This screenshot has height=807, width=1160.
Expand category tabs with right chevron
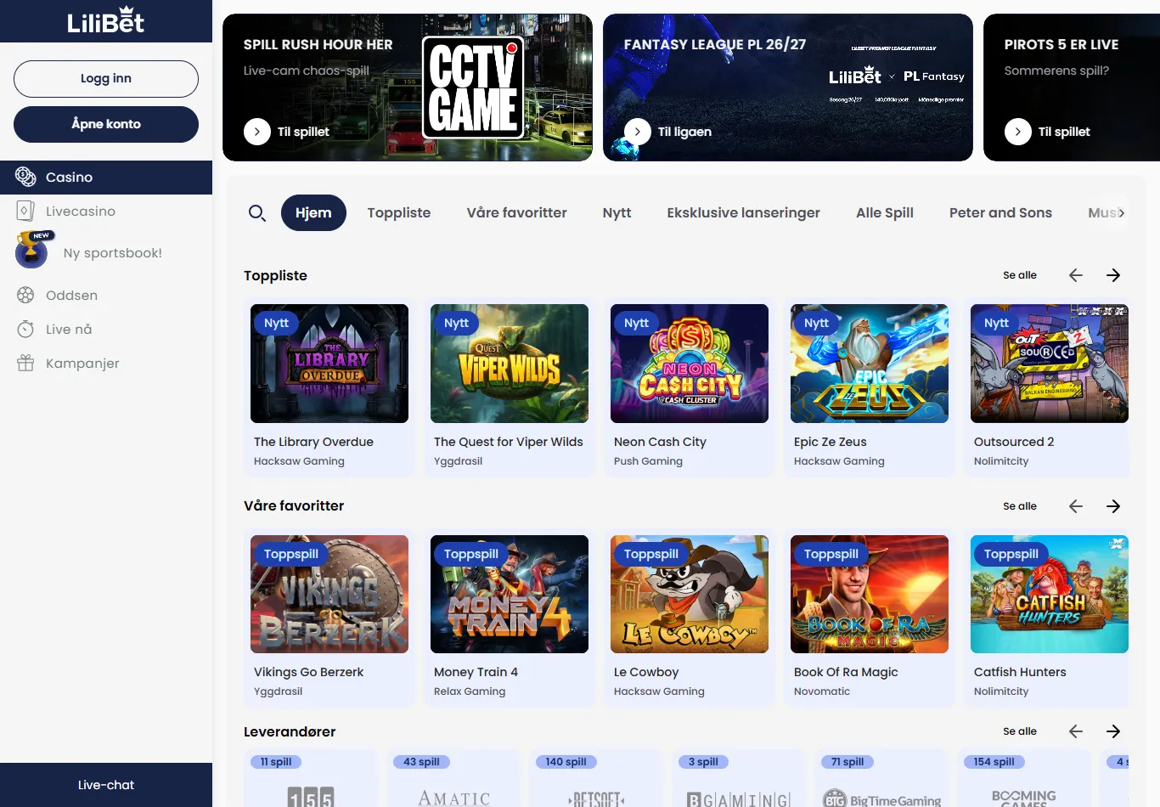(x=1121, y=213)
